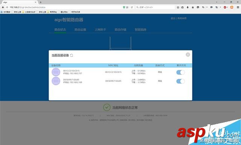Click device icon for 192.168.2.168

[56, 81]
